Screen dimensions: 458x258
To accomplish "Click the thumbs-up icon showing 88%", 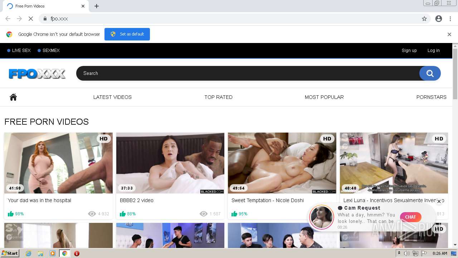I will (x=123, y=214).
